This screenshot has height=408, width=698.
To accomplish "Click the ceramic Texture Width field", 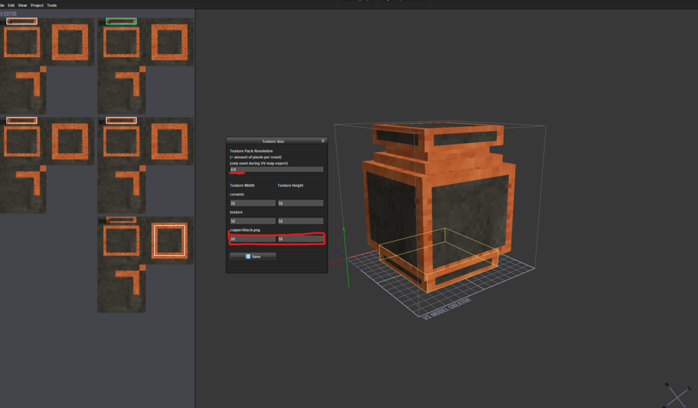I will pyautogui.click(x=251, y=202).
